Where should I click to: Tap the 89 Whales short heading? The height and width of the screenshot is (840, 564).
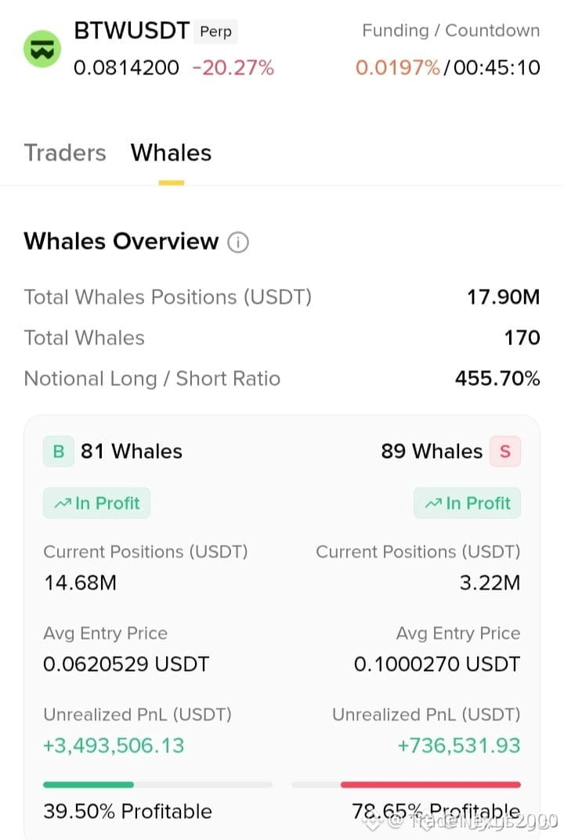click(432, 452)
